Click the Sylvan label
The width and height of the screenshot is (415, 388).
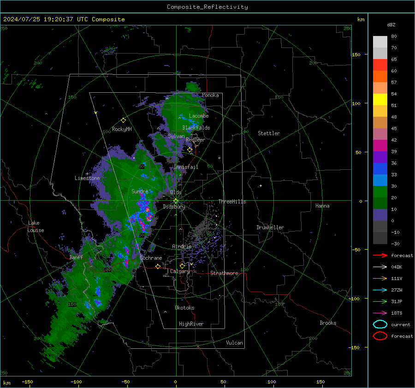tap(176, 136)
